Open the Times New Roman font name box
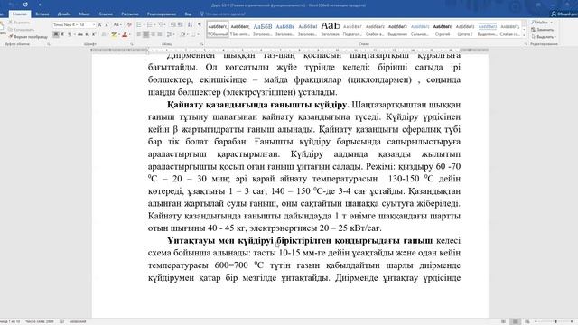Image resolution: width=578 pixels, height=325 pixels. point(65,24)
